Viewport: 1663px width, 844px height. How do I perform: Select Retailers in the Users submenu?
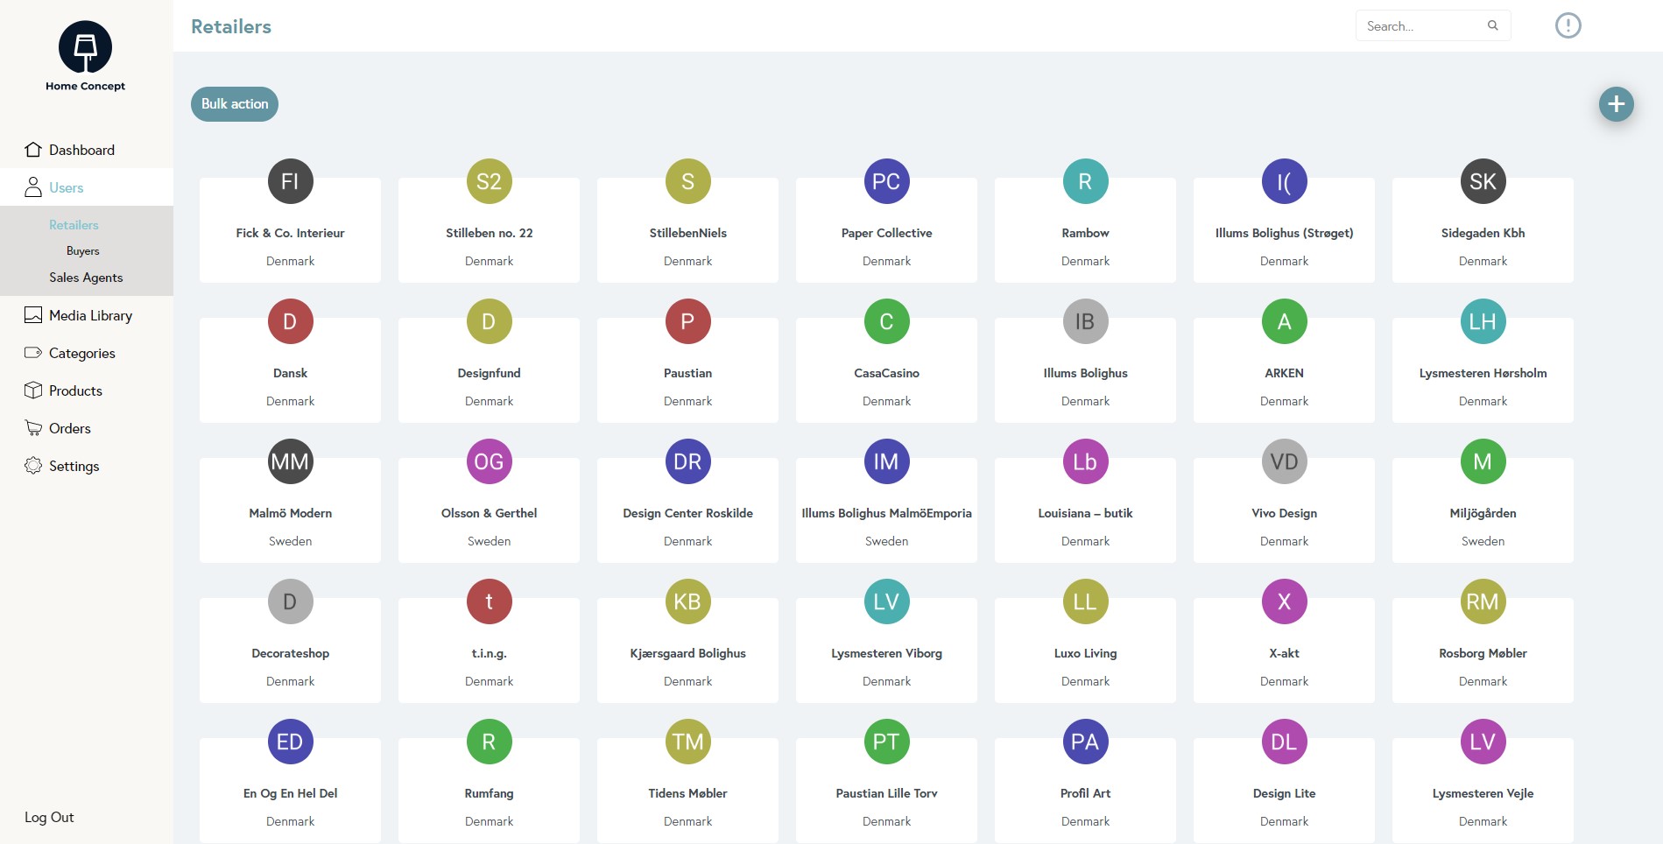pos(74,225)
